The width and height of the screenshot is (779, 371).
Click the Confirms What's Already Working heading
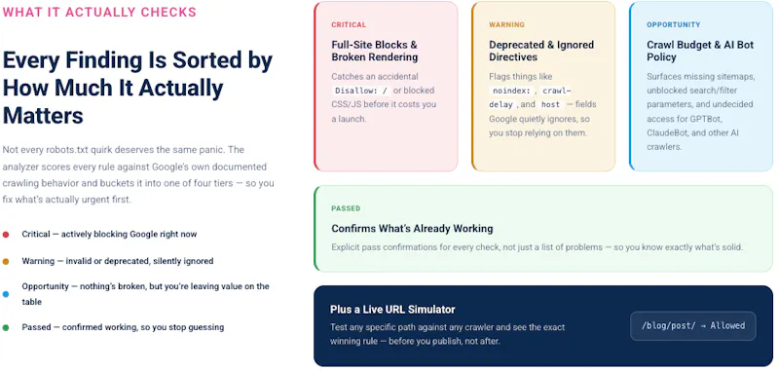412,229
